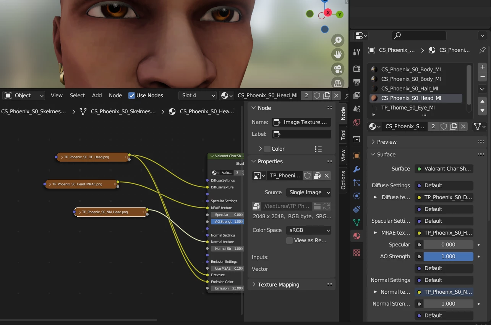Open the Scene properties tab
491x325 pixels.
(x=357, y=109)
